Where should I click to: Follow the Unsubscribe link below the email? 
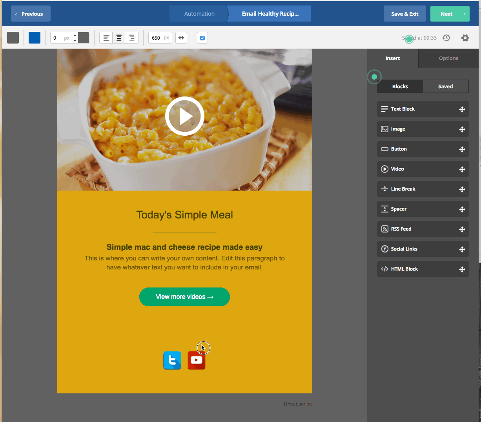[298, 404]
